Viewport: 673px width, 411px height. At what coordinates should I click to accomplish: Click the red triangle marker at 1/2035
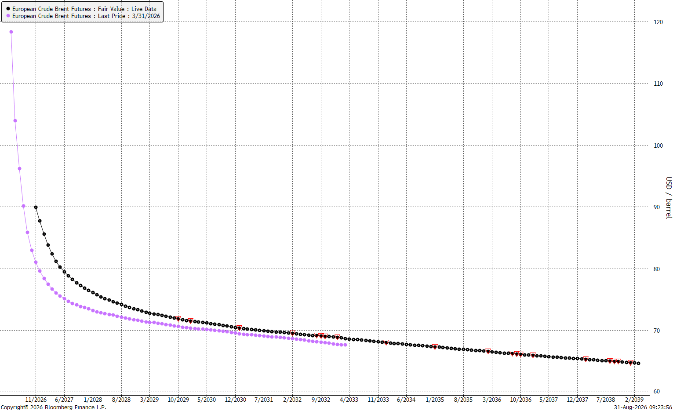pyautogui.click(x=435, y=347)
